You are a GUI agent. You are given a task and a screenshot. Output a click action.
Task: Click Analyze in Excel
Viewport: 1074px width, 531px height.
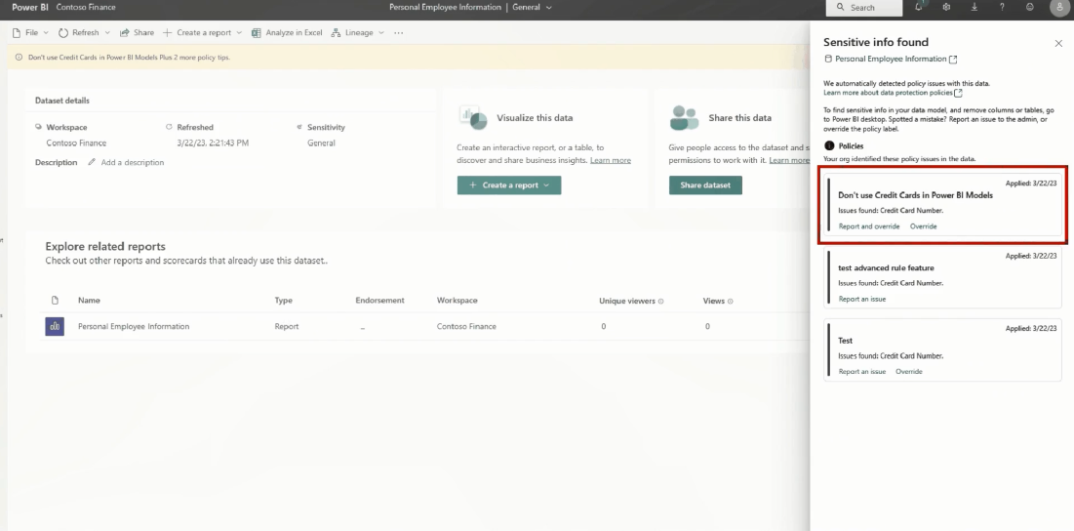click(x=287, y=32)
